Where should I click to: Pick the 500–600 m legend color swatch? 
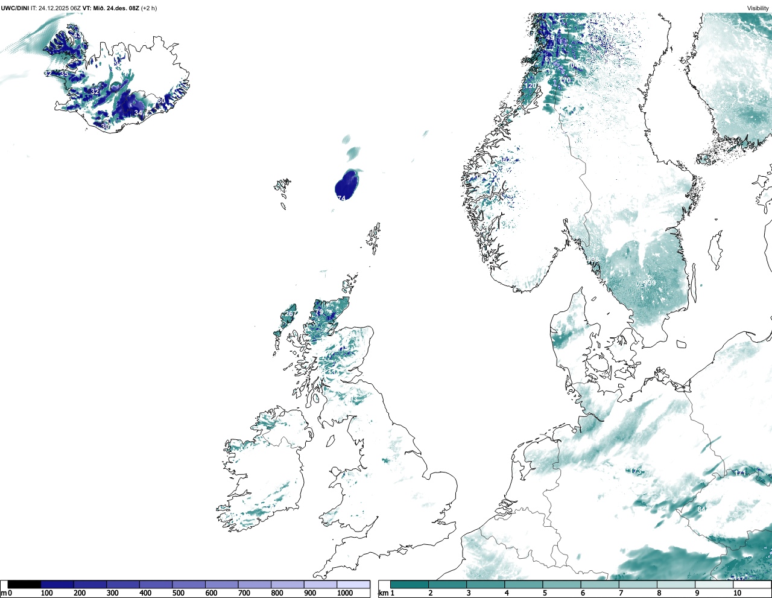point(189,584)
